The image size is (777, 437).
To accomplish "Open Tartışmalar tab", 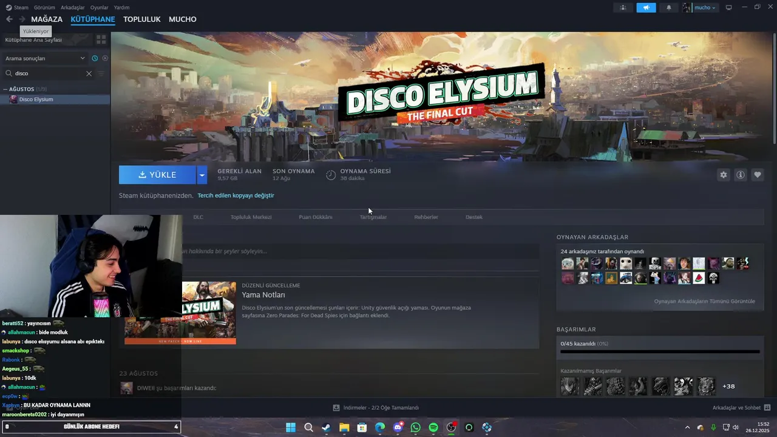I will [373, 217].
